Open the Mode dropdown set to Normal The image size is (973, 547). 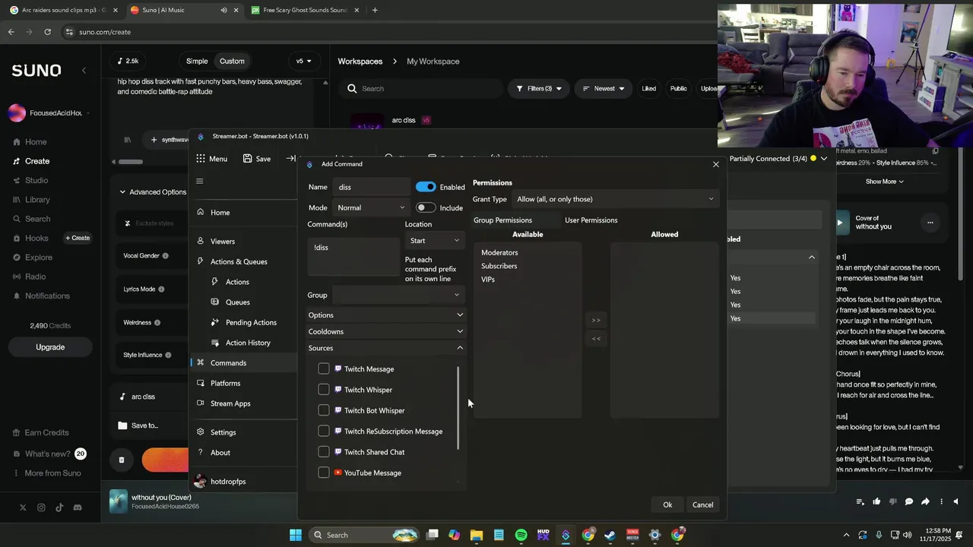[x=371, y=207]
